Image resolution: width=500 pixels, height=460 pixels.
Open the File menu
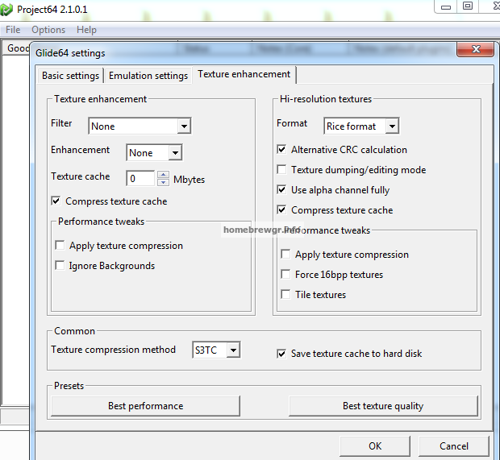click(x=13, y=30)
